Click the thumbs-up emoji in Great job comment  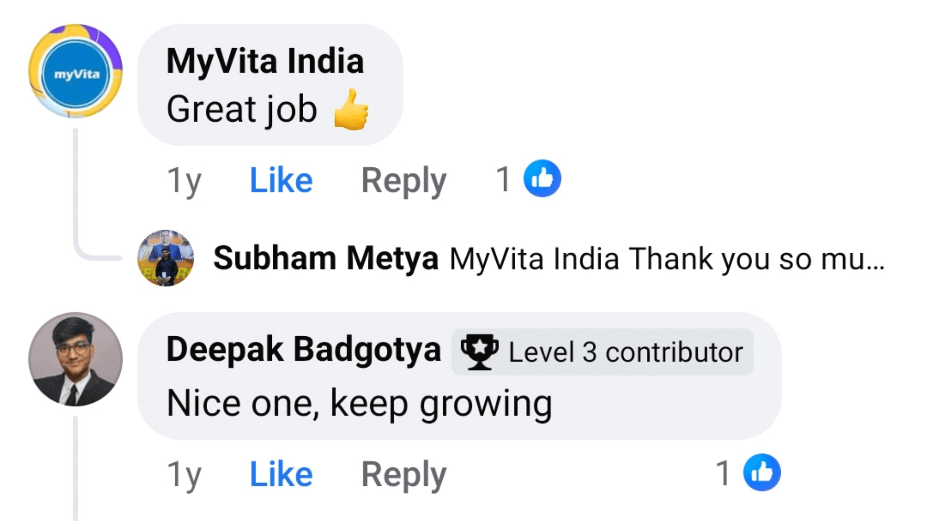[x=351, y=110]
